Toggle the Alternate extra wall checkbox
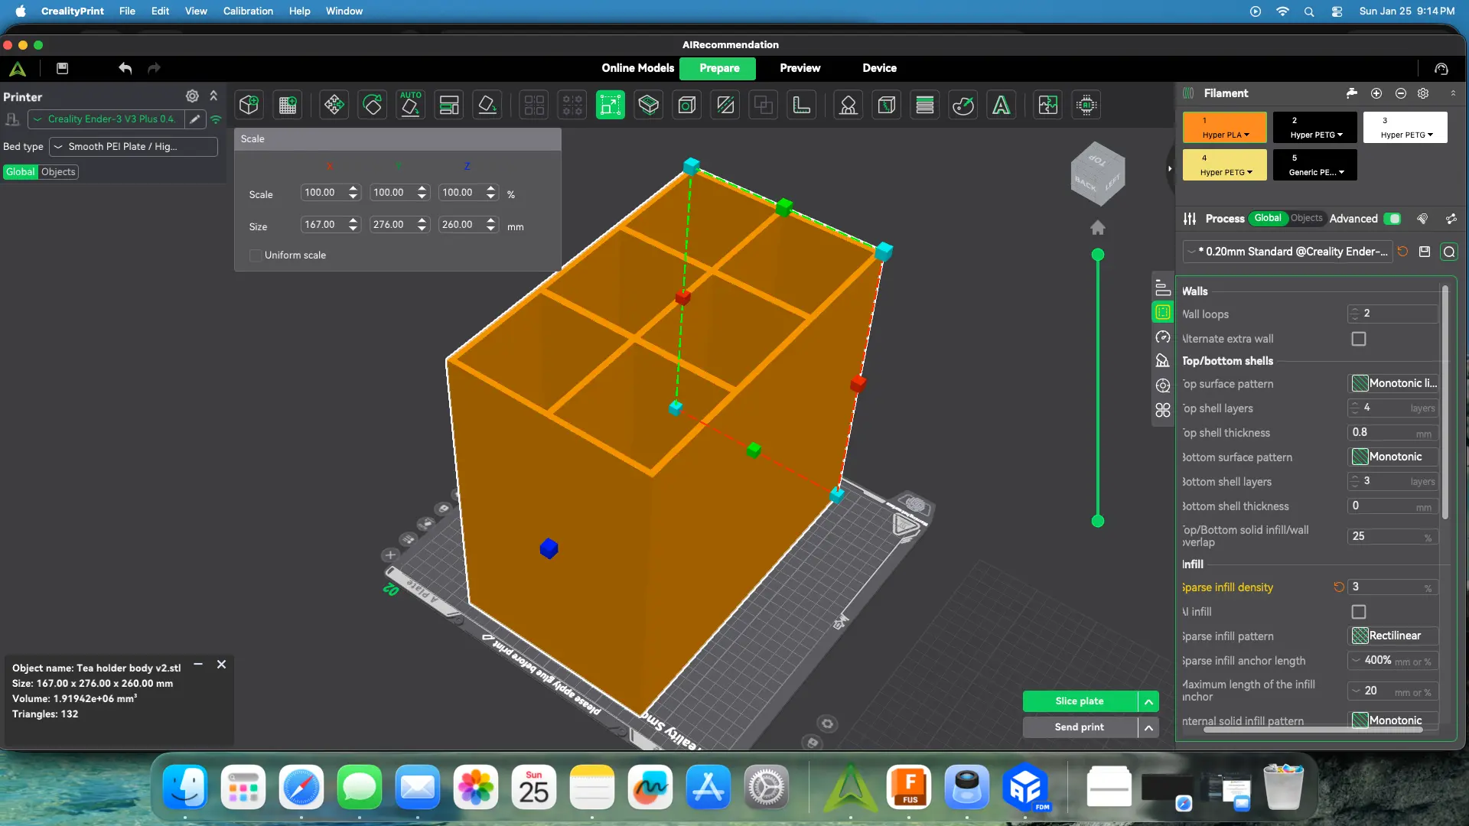The height and width of the screenshot is (826, 1469). pyautogui.click(x=1359, y=339)
